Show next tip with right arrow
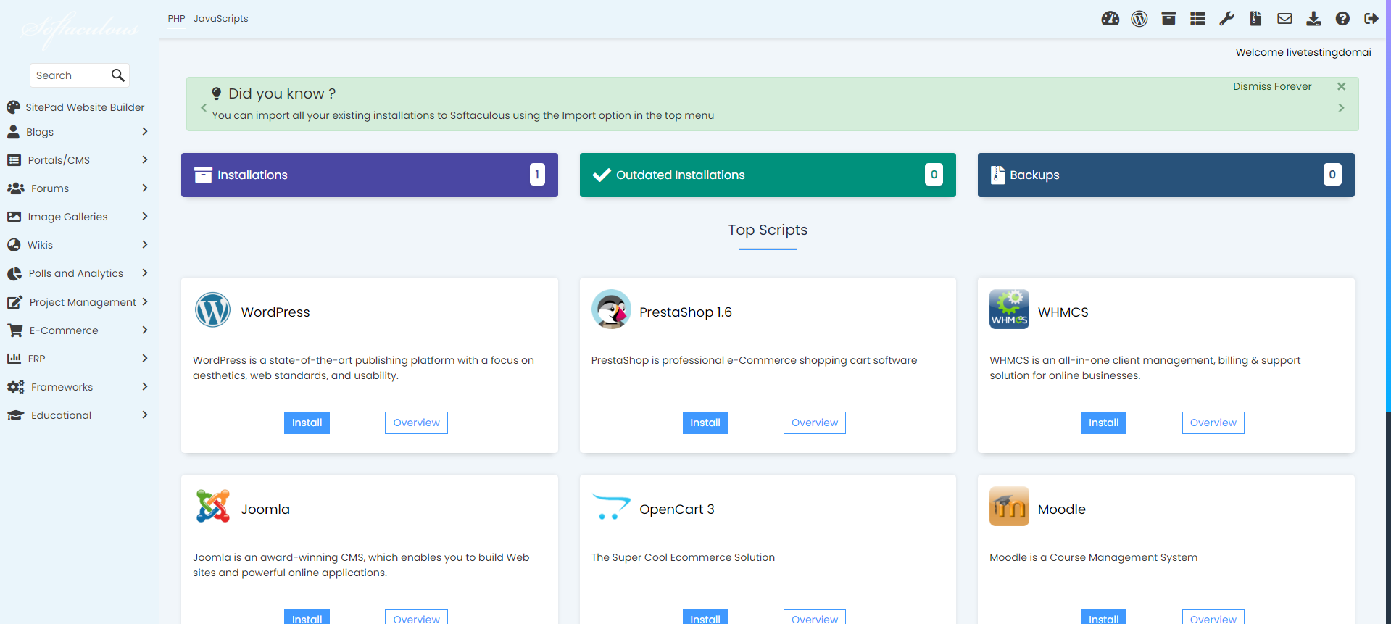Image resolution: width=1391 pixels, height=624 pixels. click(x=1341, y=108)
